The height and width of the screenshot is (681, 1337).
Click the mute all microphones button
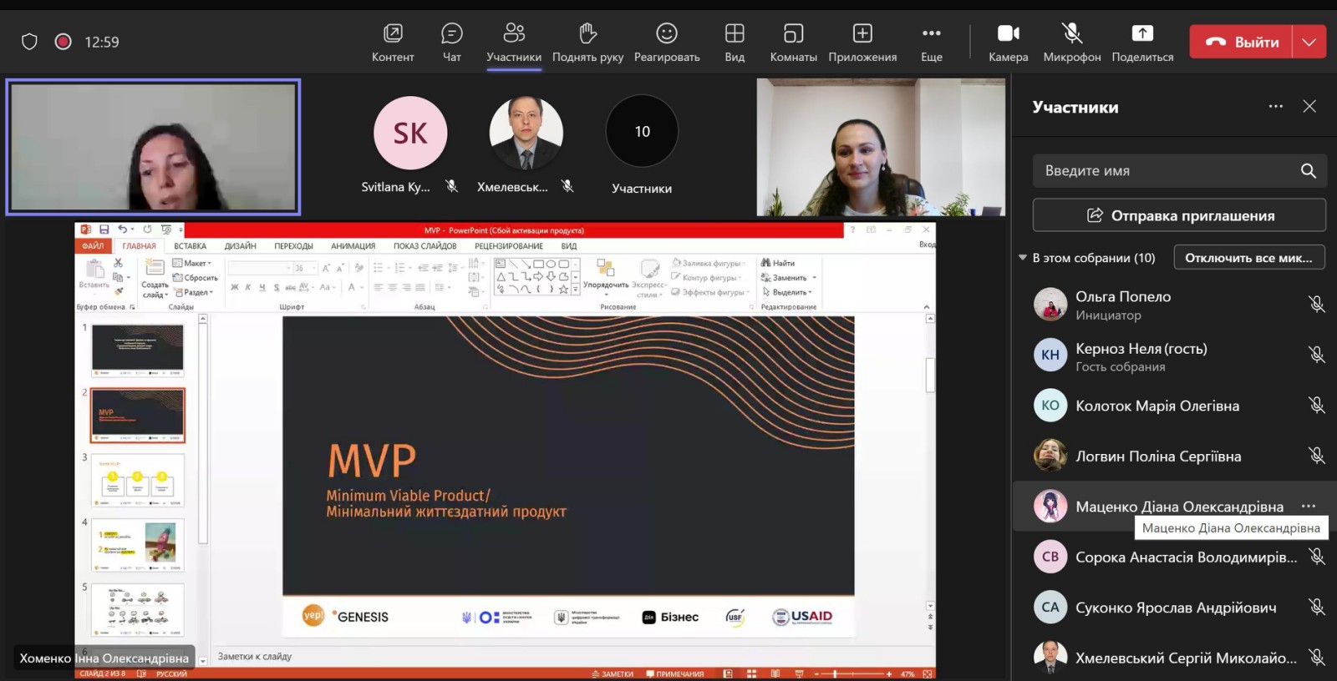[1248, 258]
